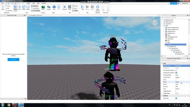The width and height of the screenshot is (190, 107).
Task: Click the Paste clipboard icon
Action: pyautogui.click(x=3, y=8)
